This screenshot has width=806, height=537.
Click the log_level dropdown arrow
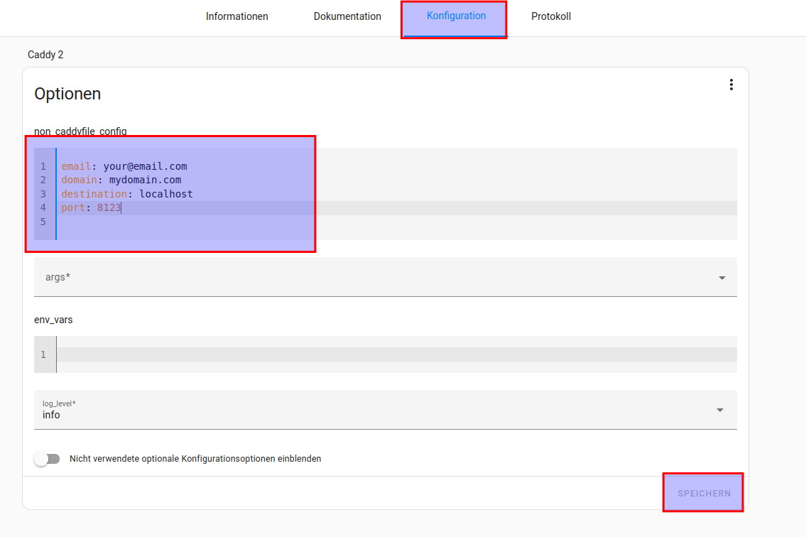point(720,410)
